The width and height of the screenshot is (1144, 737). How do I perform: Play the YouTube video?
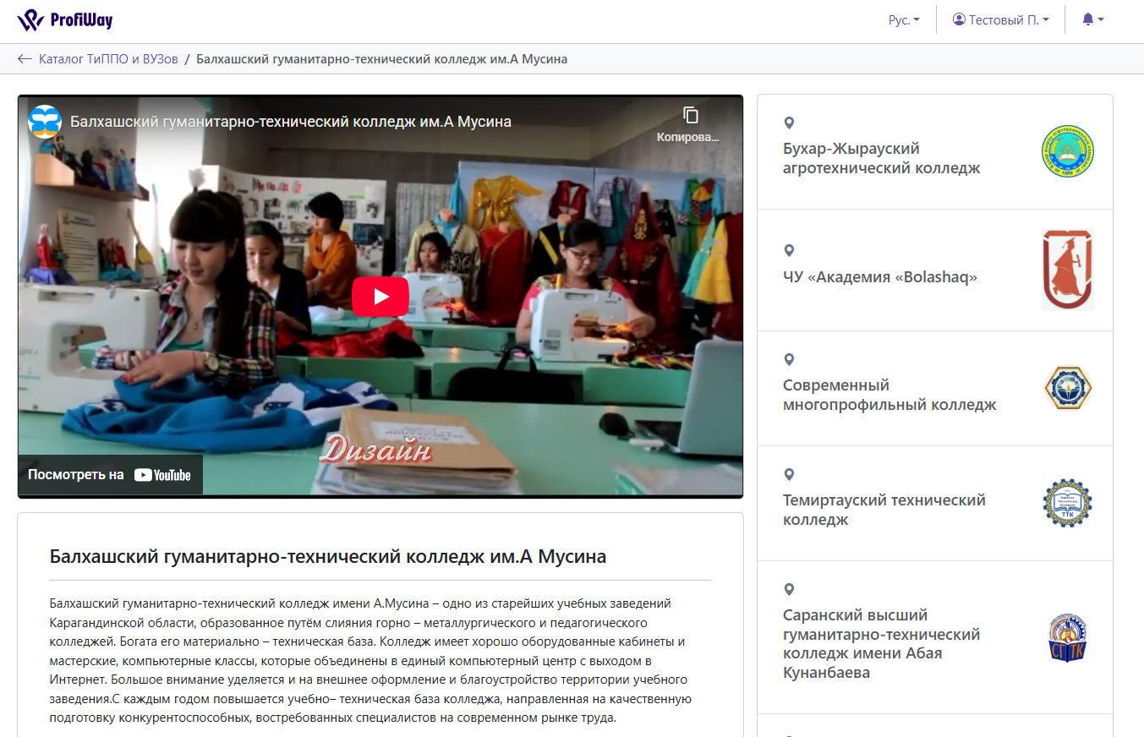pyautogui.click(x=380, y=297)
